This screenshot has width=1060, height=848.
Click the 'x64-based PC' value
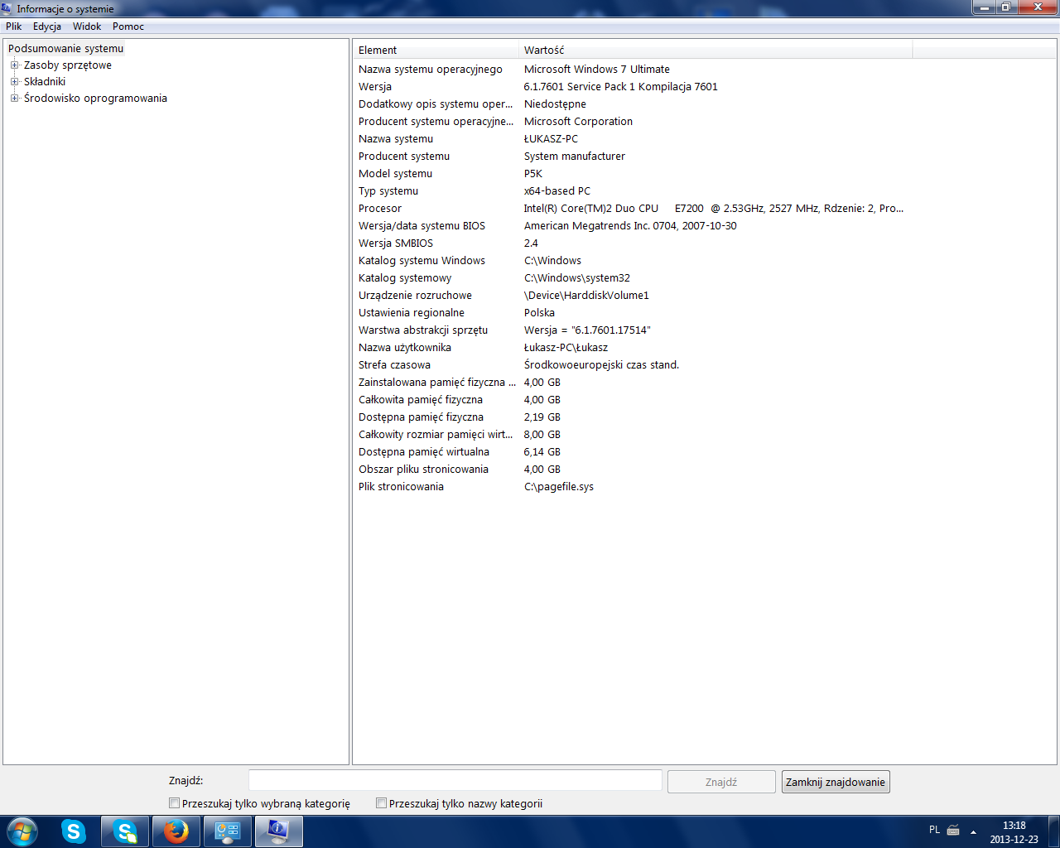557,190
